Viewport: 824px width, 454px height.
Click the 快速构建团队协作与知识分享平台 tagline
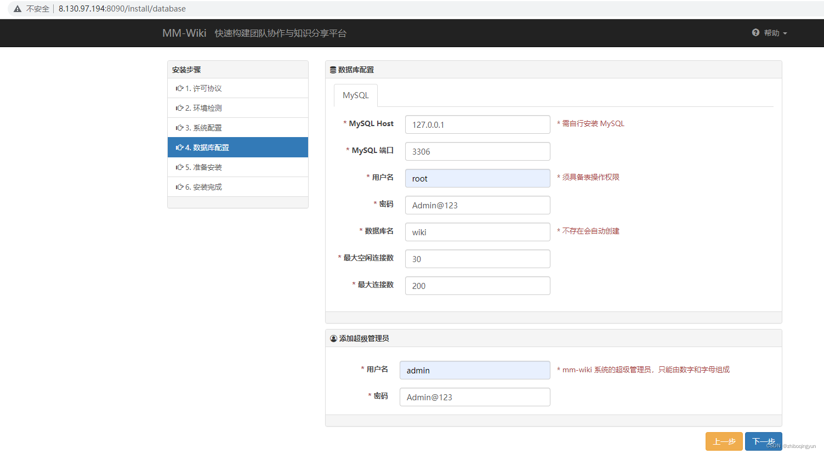pos(281,33)
